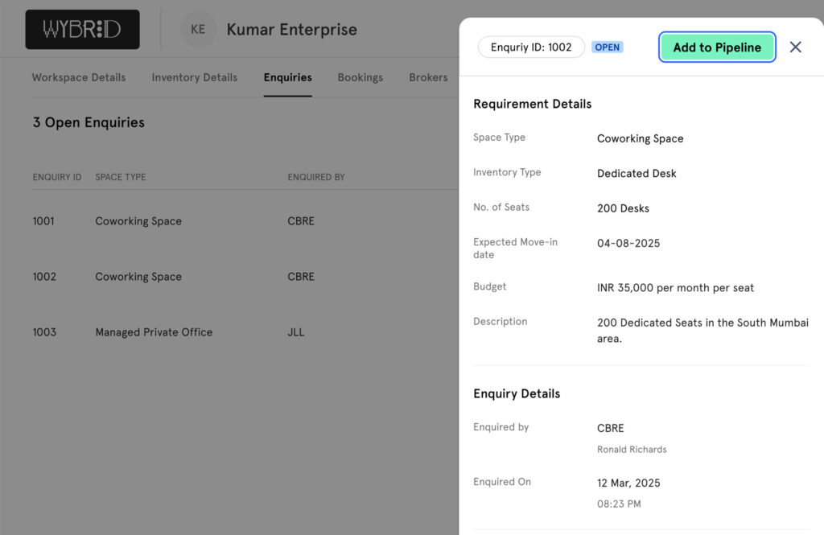Click the Wybrid logo
Image resolution: width=824 pixels, height=535 pixels.
click(82, 30)
